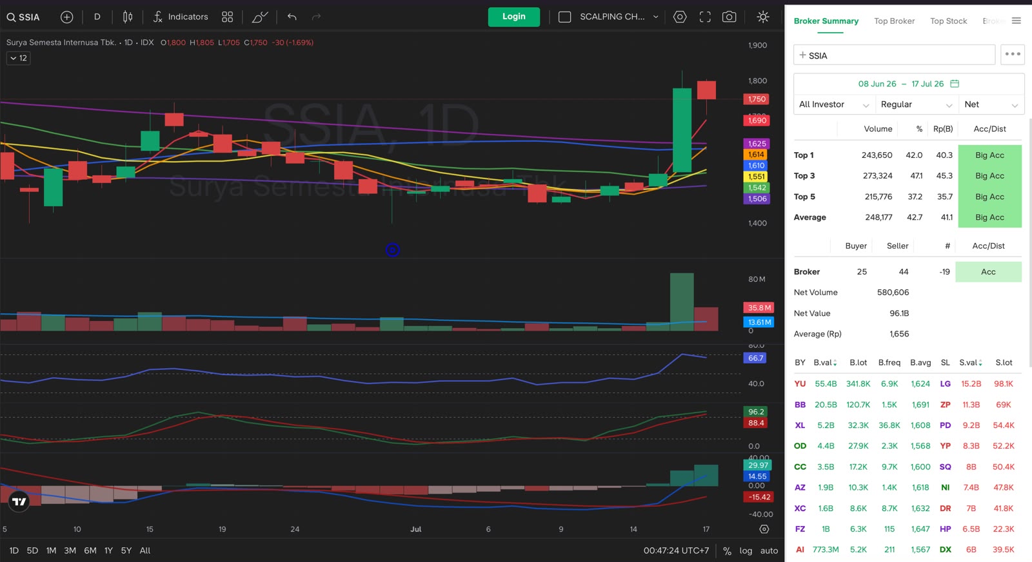Expand the Net dropdown

pyautogui.click(x=991, y=104)
